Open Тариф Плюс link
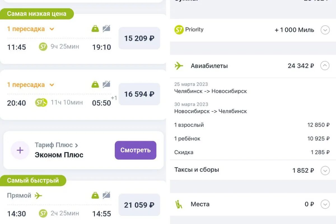Viewport: 336px width, 224px height. (x=56, y=145)
